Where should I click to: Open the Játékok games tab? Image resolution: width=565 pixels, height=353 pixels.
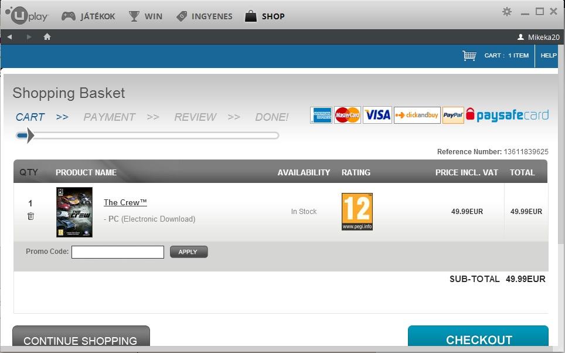(89, 16)
